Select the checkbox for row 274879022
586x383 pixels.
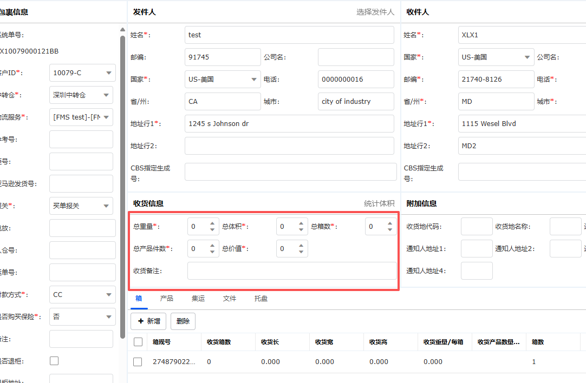coord(138,362)
